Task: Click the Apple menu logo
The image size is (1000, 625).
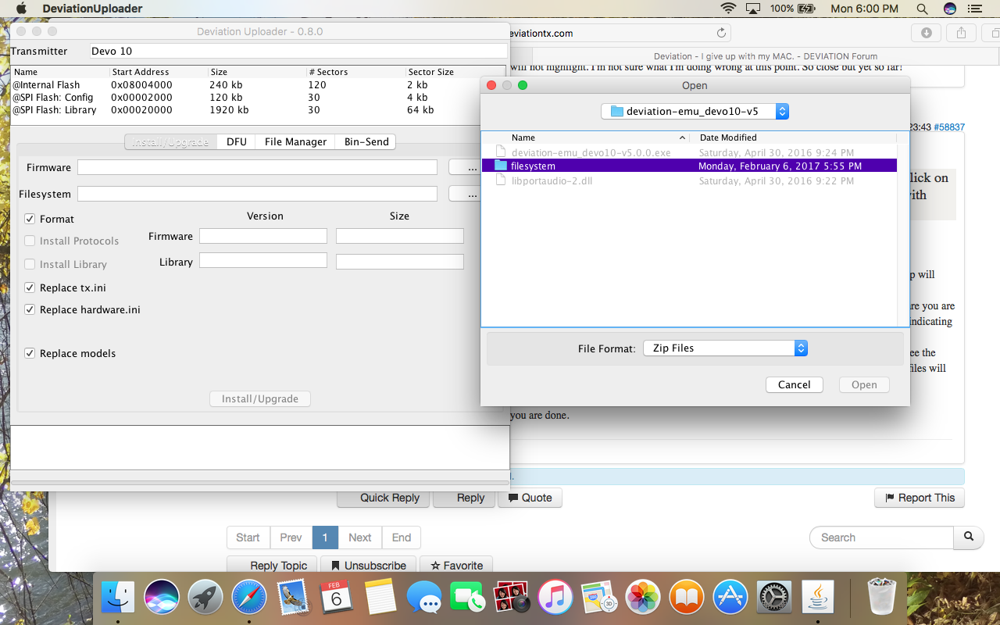Action: [21, 9]
